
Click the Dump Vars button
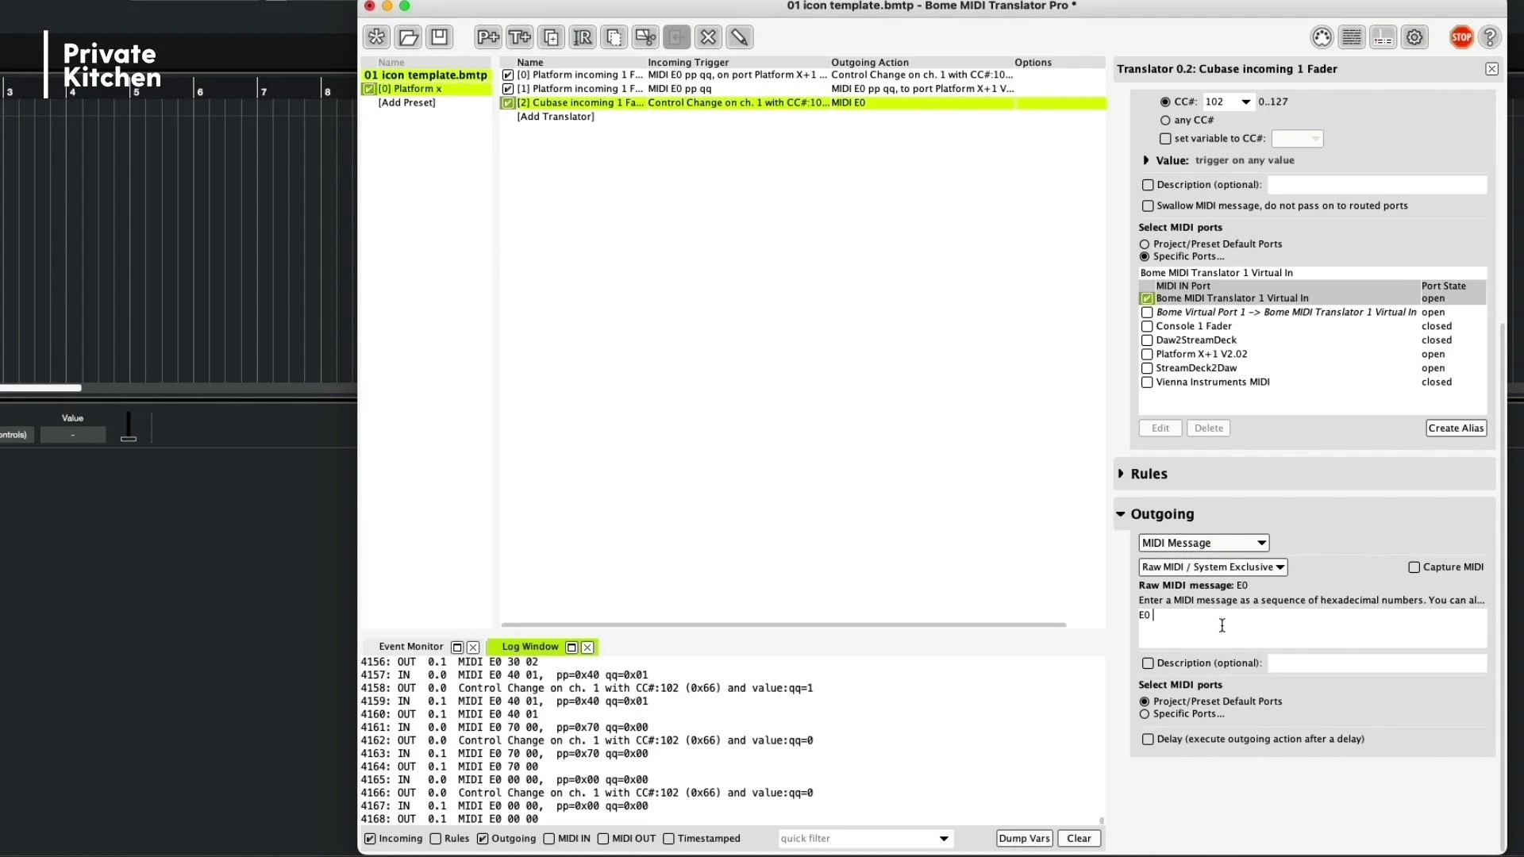(1024, 839)
